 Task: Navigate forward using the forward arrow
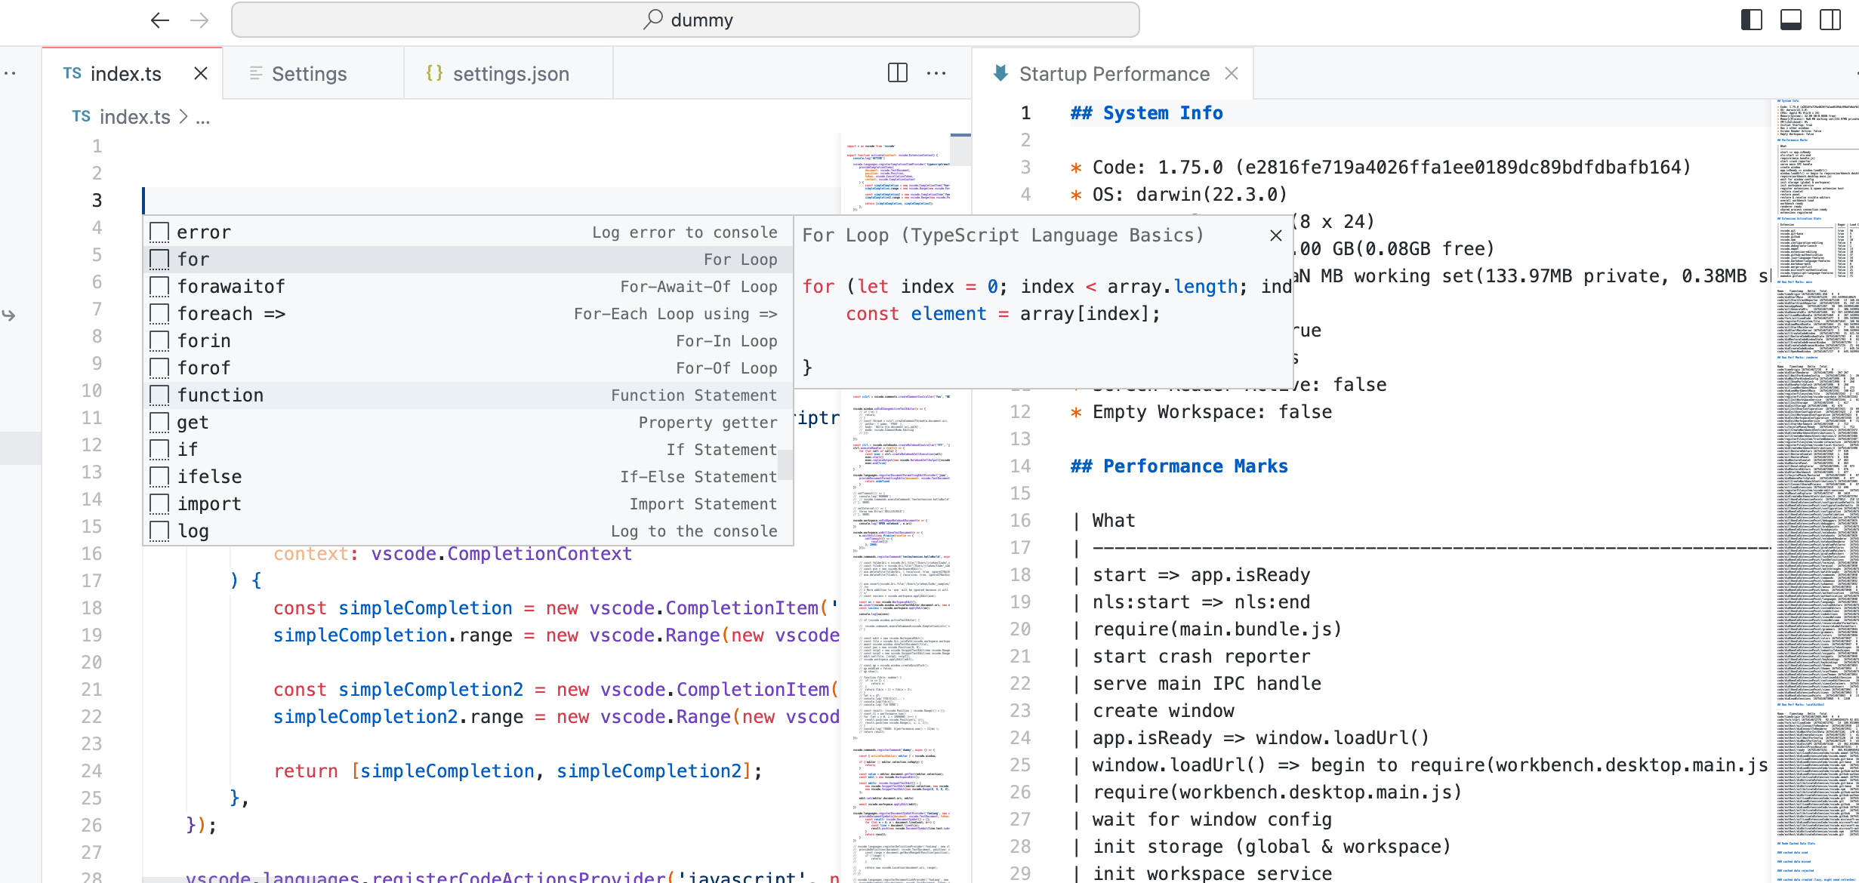pos(200,20)
